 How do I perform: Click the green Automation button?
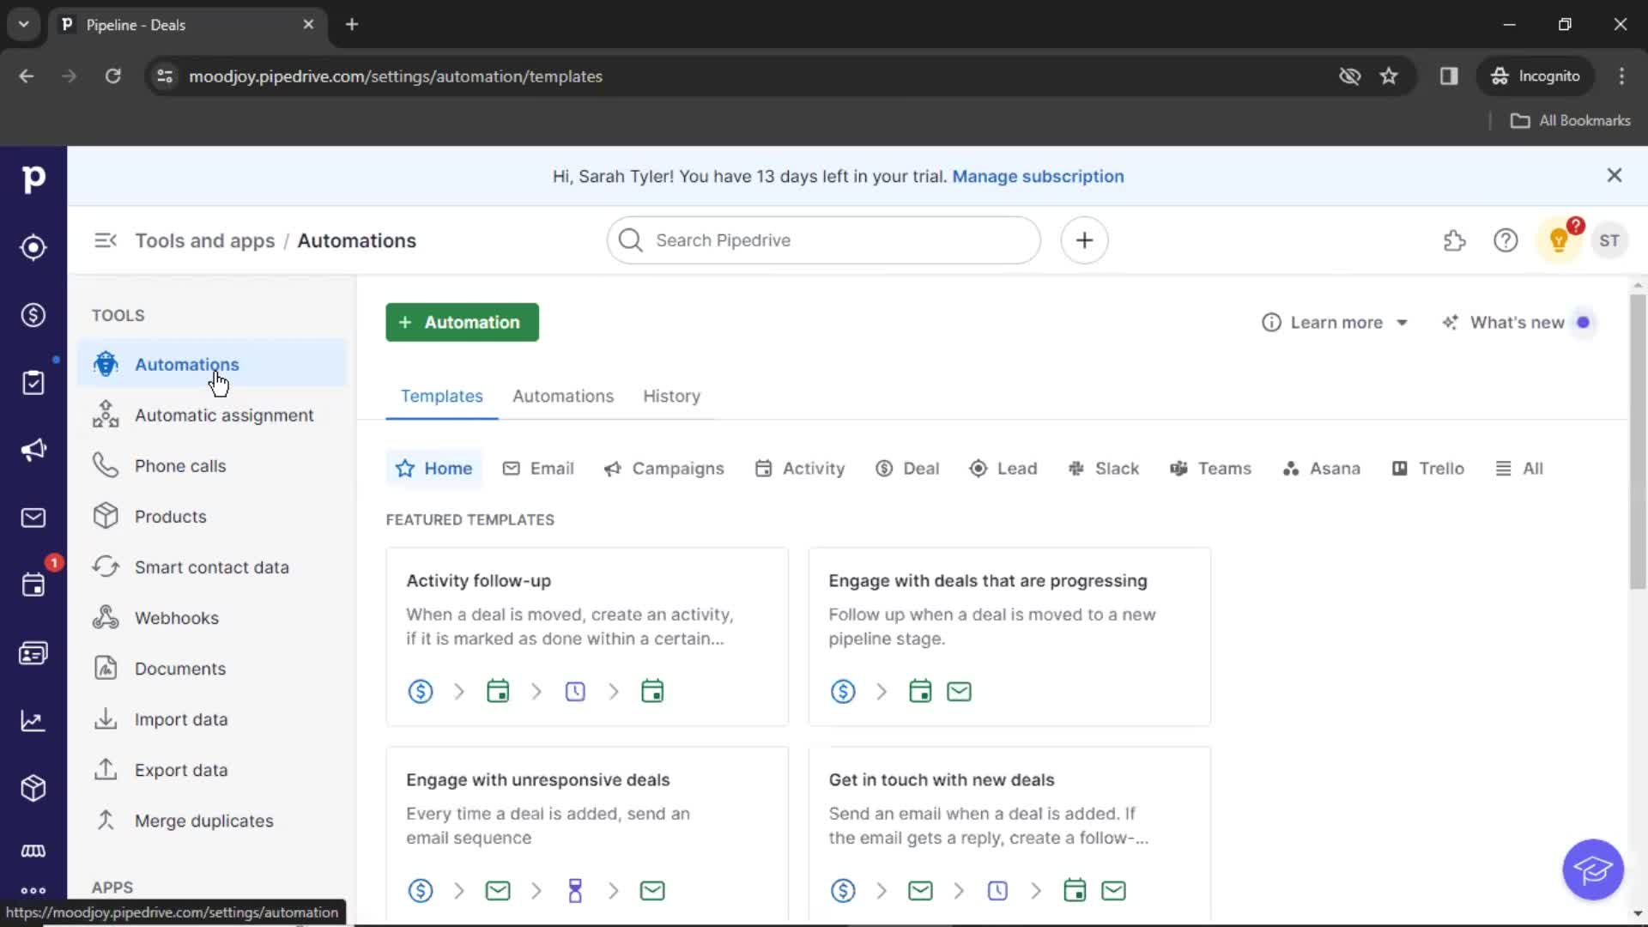[x=462, y=323]
